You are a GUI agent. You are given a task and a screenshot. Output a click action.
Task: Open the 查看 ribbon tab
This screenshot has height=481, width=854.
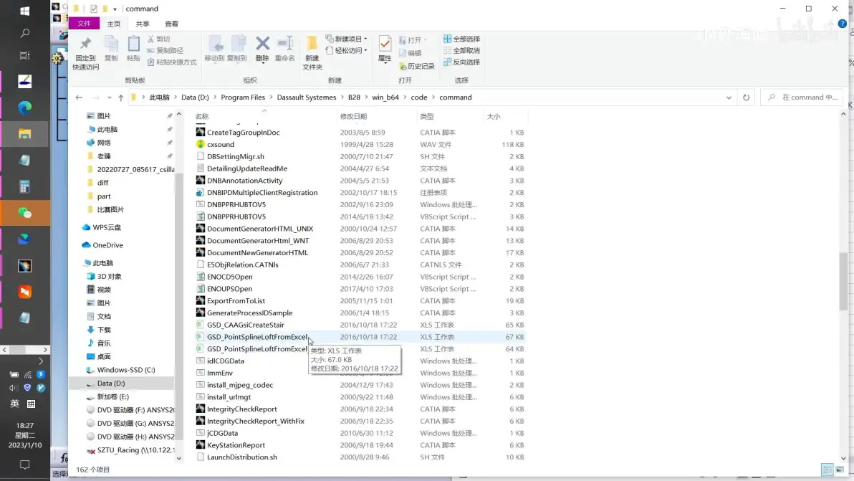(171, 24)
